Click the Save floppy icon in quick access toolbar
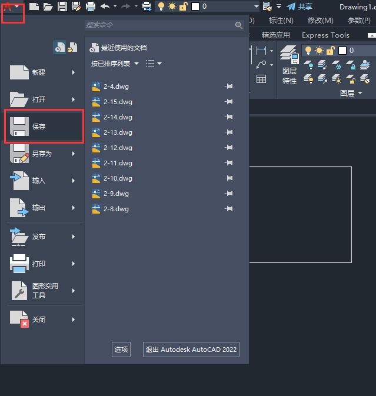Image resolution: width=376 pixels, height=396 pixels. point(62,6)
